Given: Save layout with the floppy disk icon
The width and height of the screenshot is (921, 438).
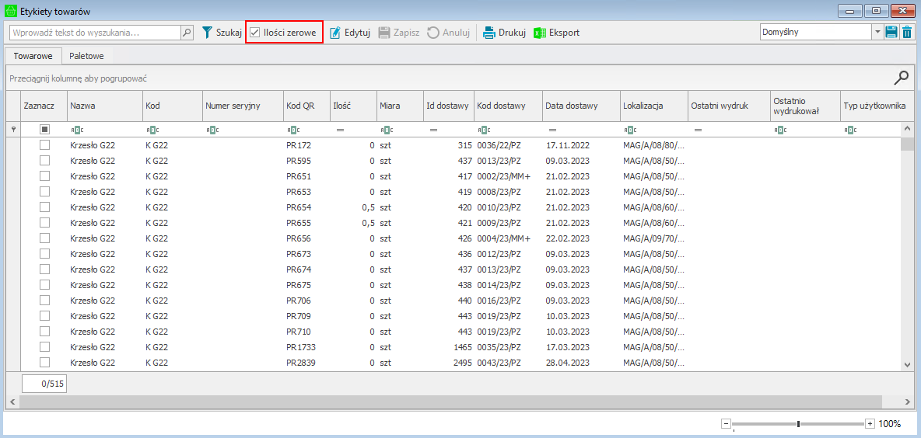Looking at the screenshot, I should pos(891,32).
